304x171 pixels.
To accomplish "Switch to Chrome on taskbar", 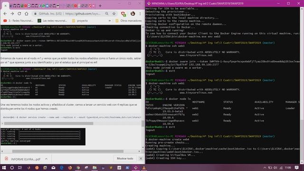I will click(78, 168).
